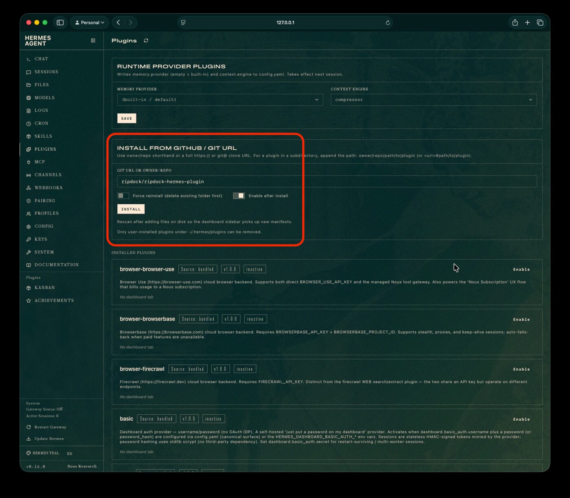Image resolution: width=570 pixels, height=498 pixels.
Task: Open System wrench icon
Action: coord(28,253)
